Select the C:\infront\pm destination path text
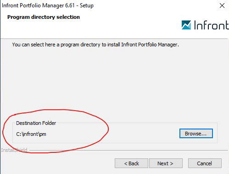229x174 pixels. pos(31,134)
